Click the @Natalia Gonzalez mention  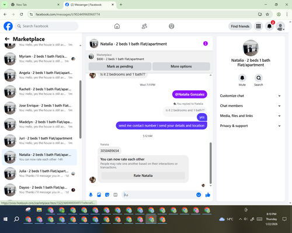pyautogui.click(x=190, y=94)
